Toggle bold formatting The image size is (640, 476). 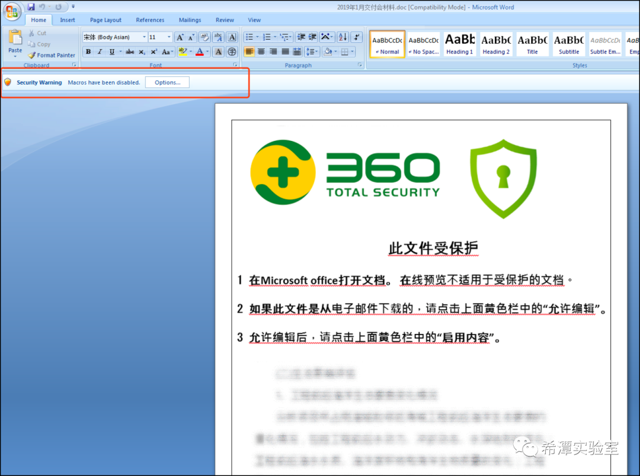[x=88, y=52]
